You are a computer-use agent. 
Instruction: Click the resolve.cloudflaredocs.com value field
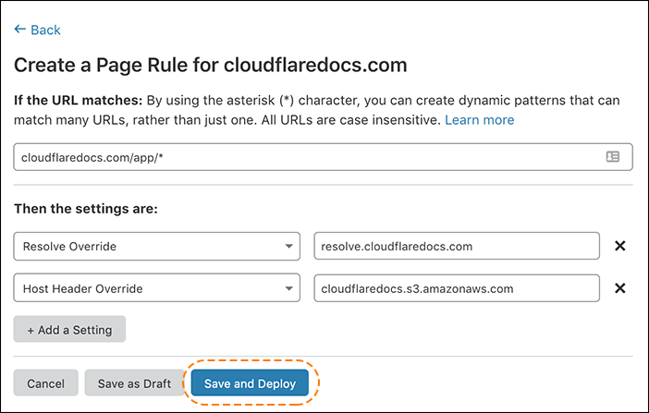tap(457, 247)
